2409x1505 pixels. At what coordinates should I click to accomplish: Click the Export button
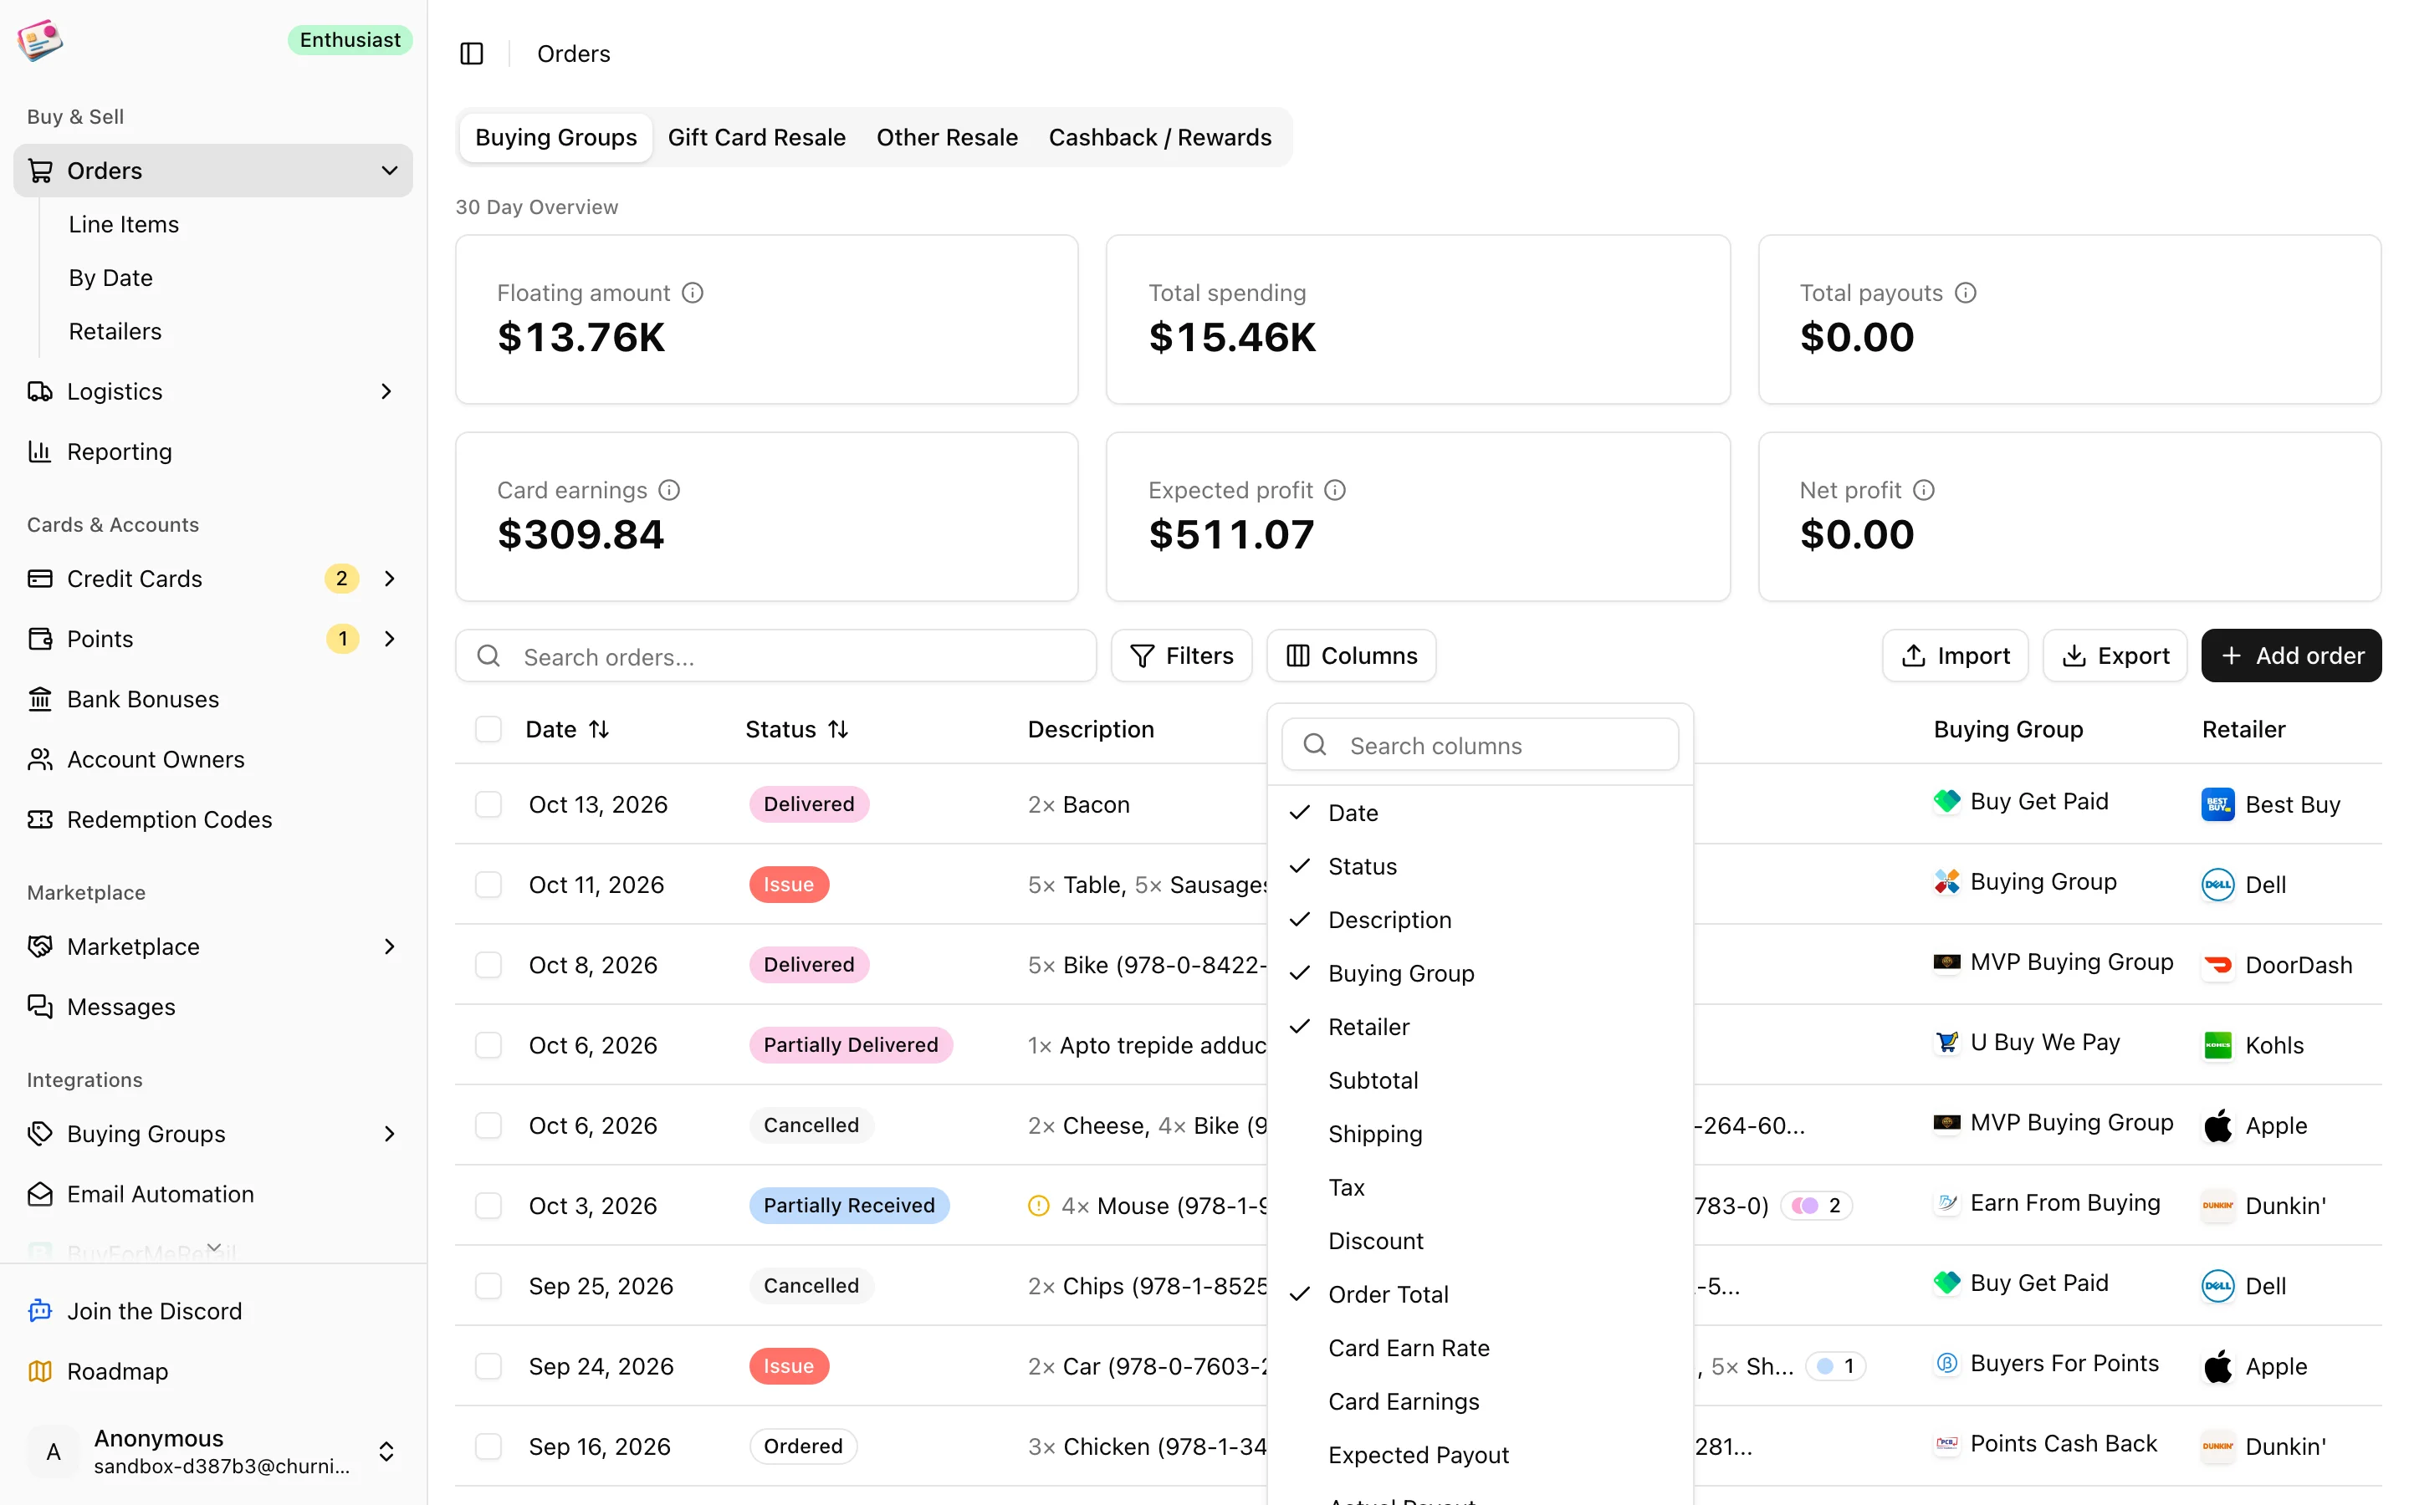(2115, 656)
